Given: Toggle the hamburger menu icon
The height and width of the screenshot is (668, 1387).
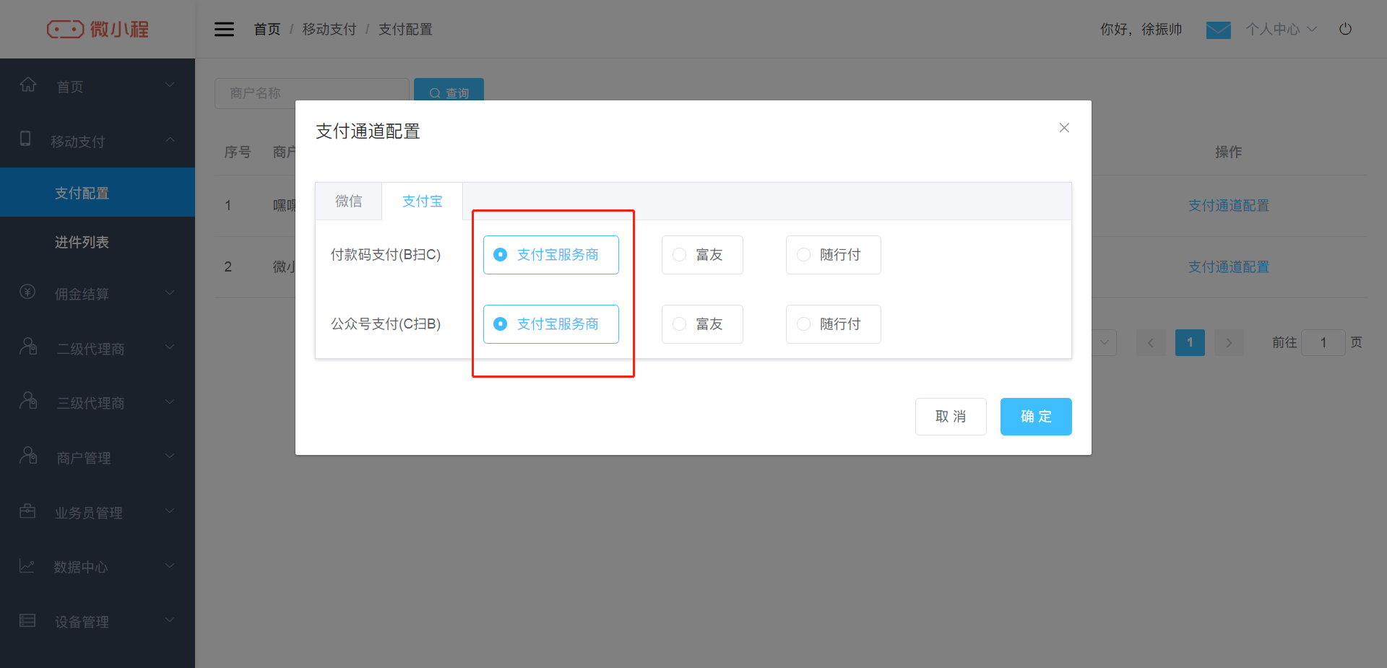Looking at the screenshot, I should coord(224,29).
